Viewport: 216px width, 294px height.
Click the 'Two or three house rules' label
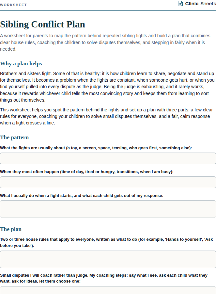point(106,242)
